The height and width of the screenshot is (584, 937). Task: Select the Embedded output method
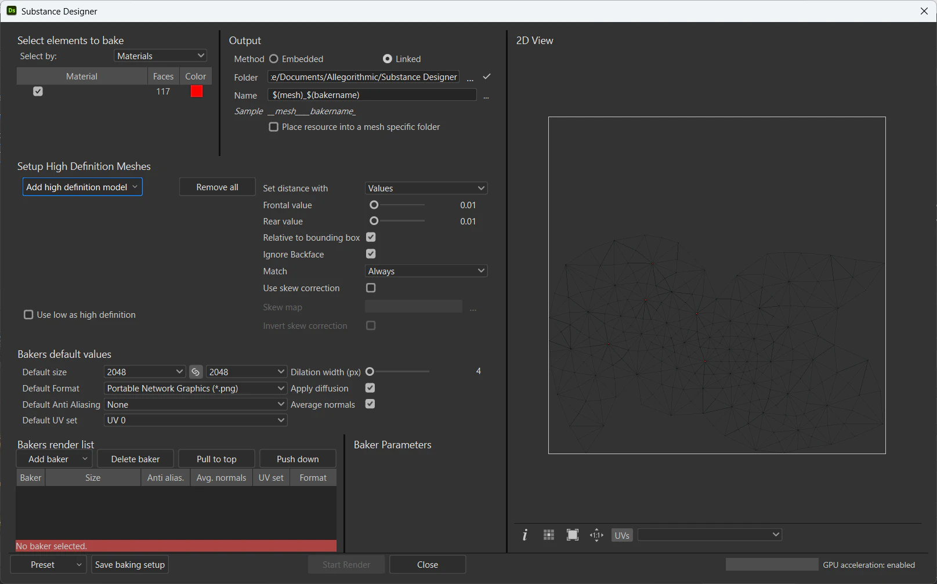(x=274, y=59)
